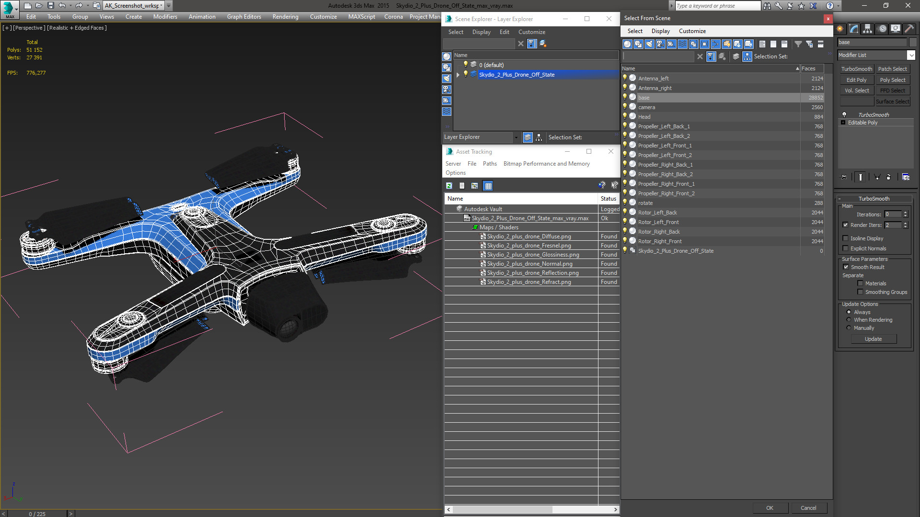Toggle shapes display filter in Select From Scene

coord(638,44)
